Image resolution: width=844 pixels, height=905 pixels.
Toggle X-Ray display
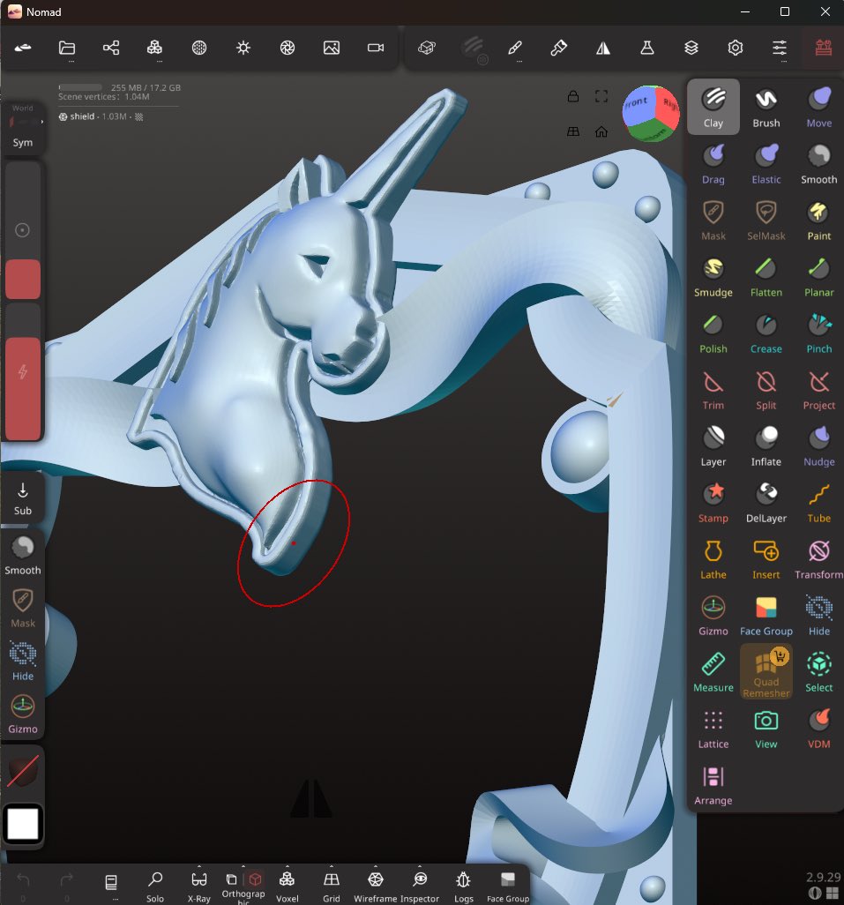pos(199,886)
